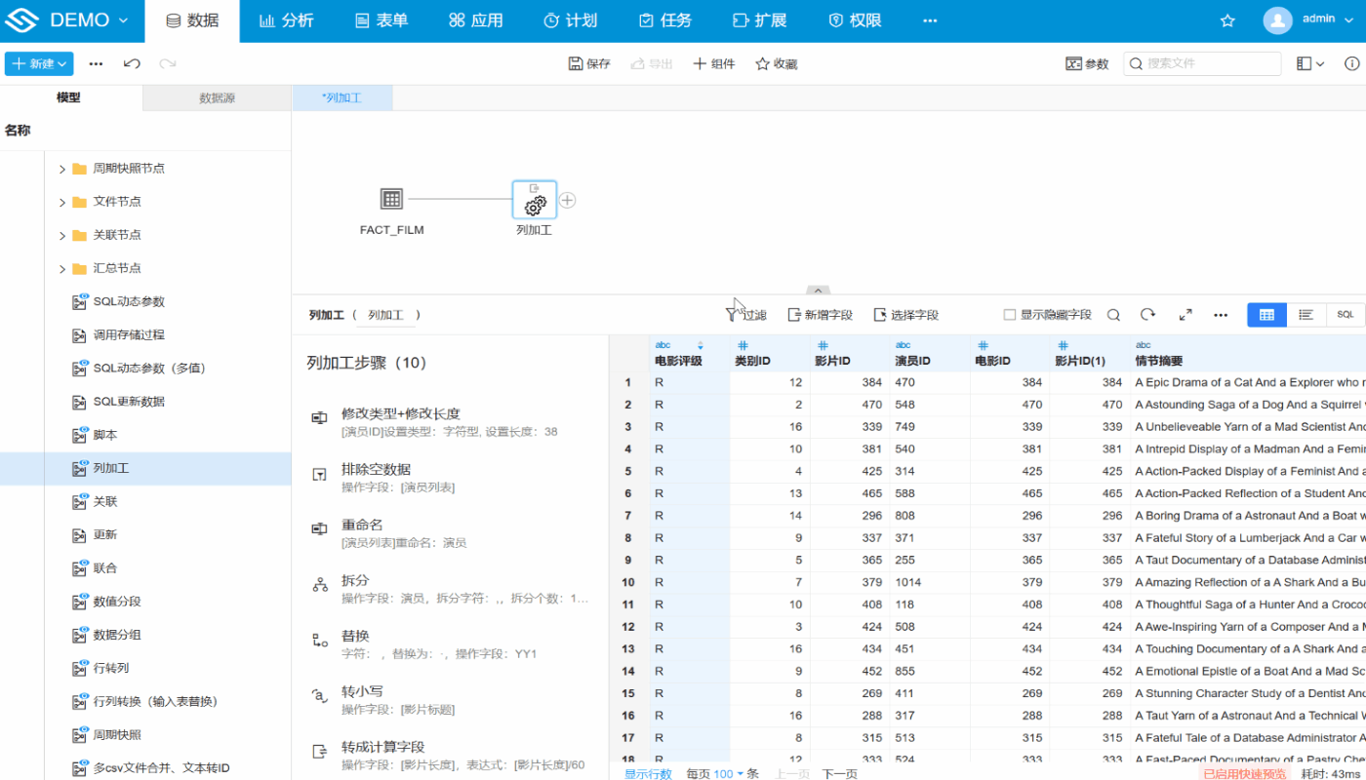Click the fullscreen expand preview icon

coord(1185,315)
